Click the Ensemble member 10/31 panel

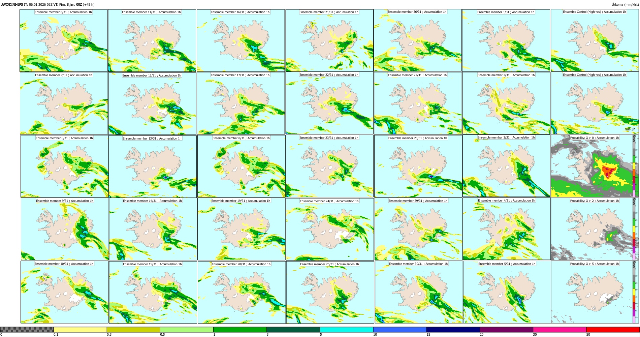(x=64, y=292)
